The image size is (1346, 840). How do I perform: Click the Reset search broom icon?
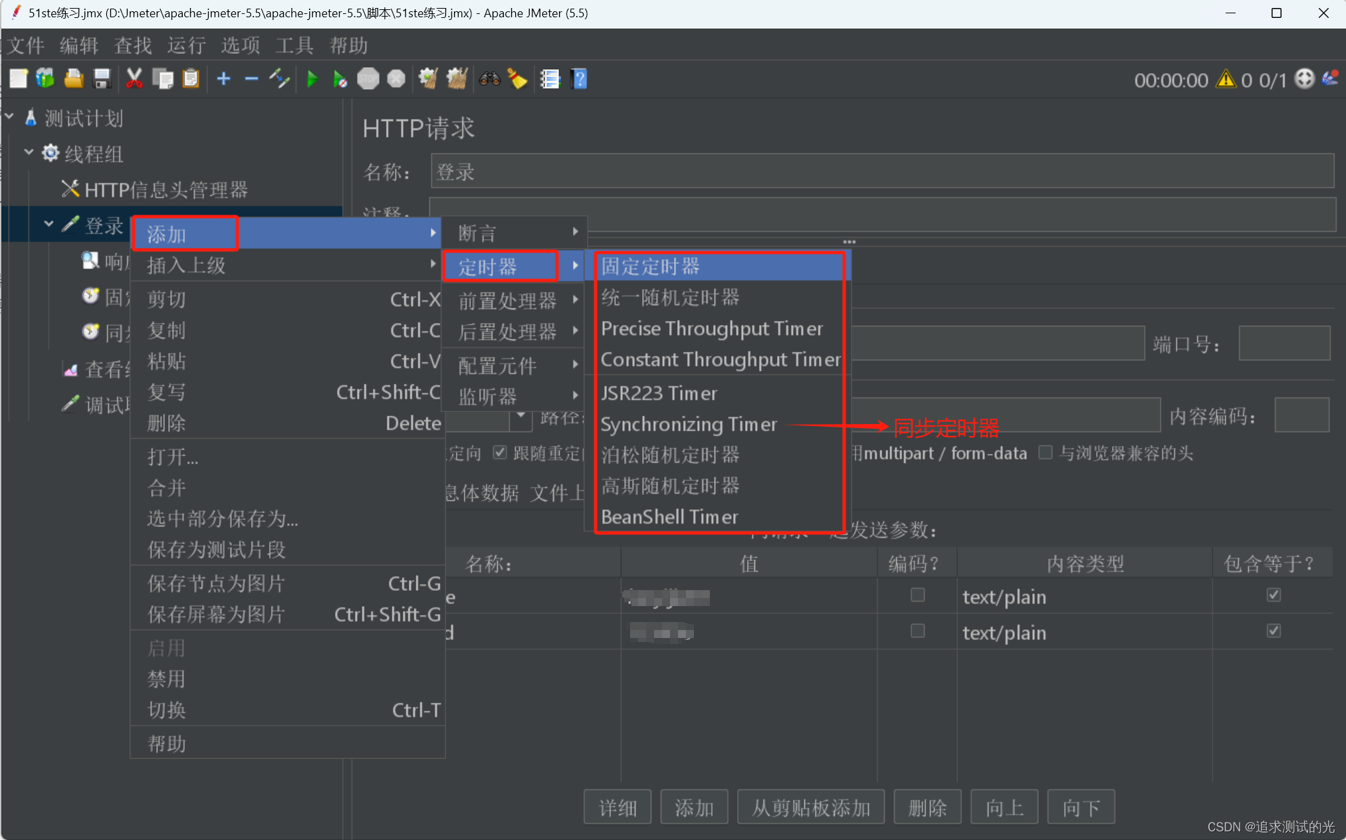tap(517, 79)
